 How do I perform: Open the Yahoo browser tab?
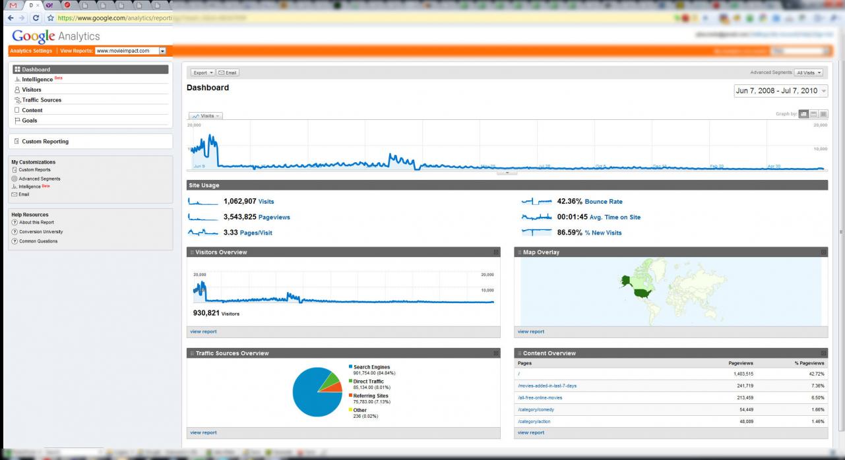tap(49, 5)
